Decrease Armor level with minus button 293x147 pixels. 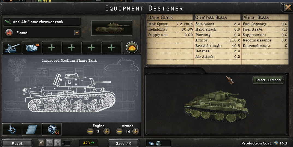[x=119, y=131]
